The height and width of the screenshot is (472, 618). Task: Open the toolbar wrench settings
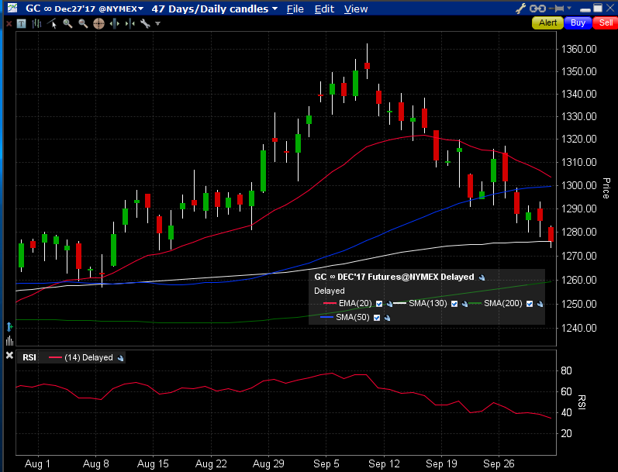145,24
